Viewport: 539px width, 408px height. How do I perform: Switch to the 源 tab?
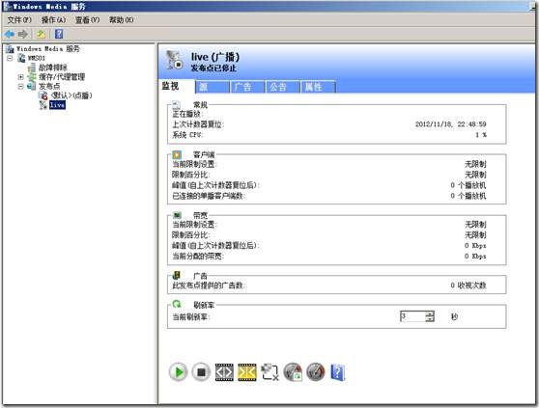pos(213,87)
